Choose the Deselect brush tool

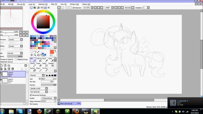pos(51,65)
